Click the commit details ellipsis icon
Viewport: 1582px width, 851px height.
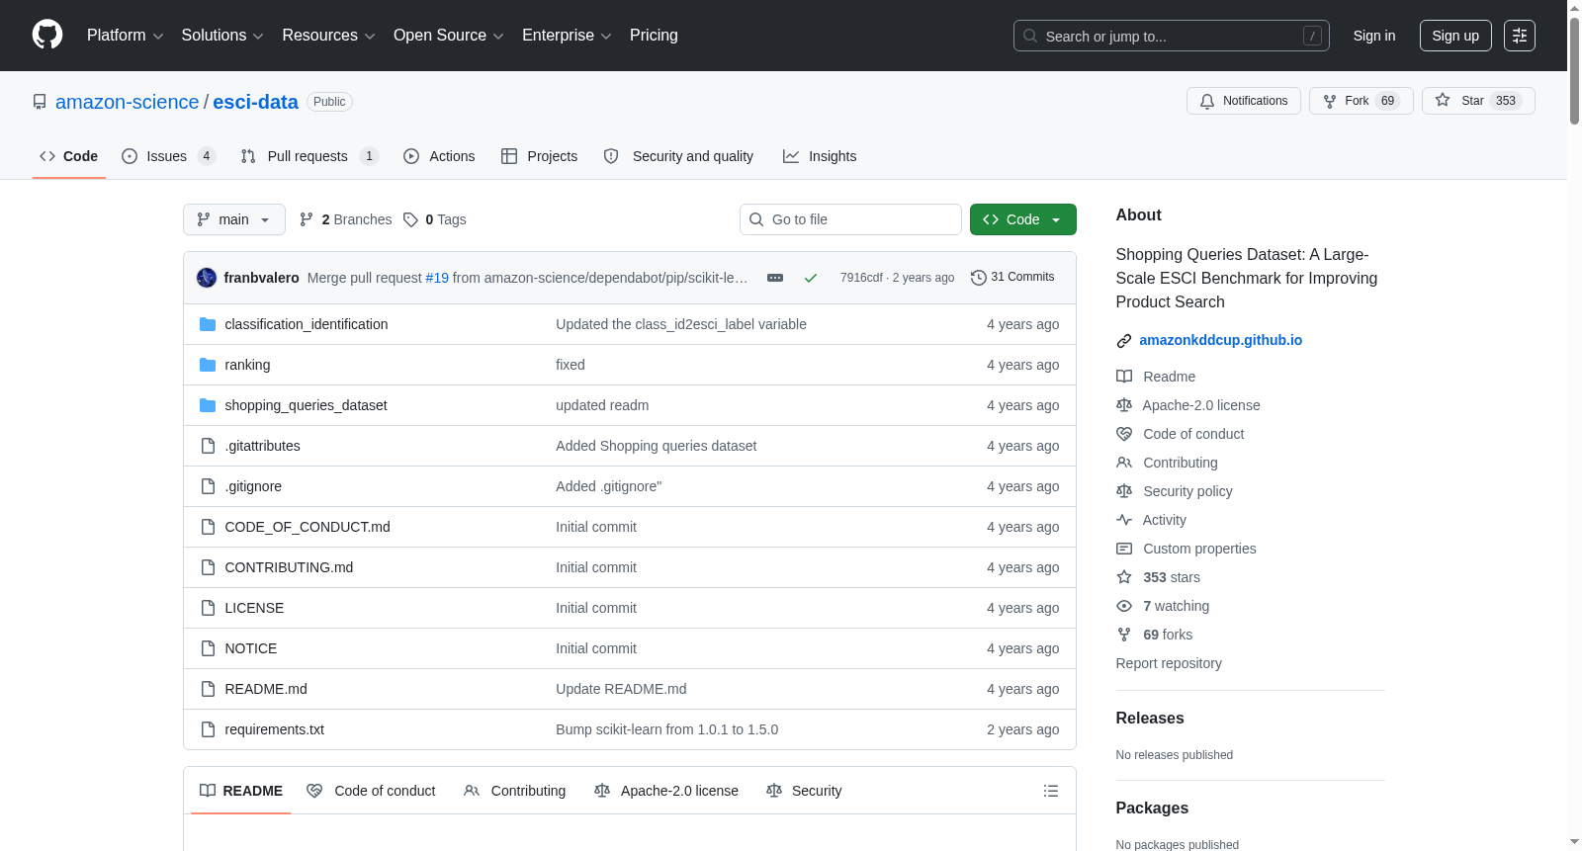tap(775, 278)
